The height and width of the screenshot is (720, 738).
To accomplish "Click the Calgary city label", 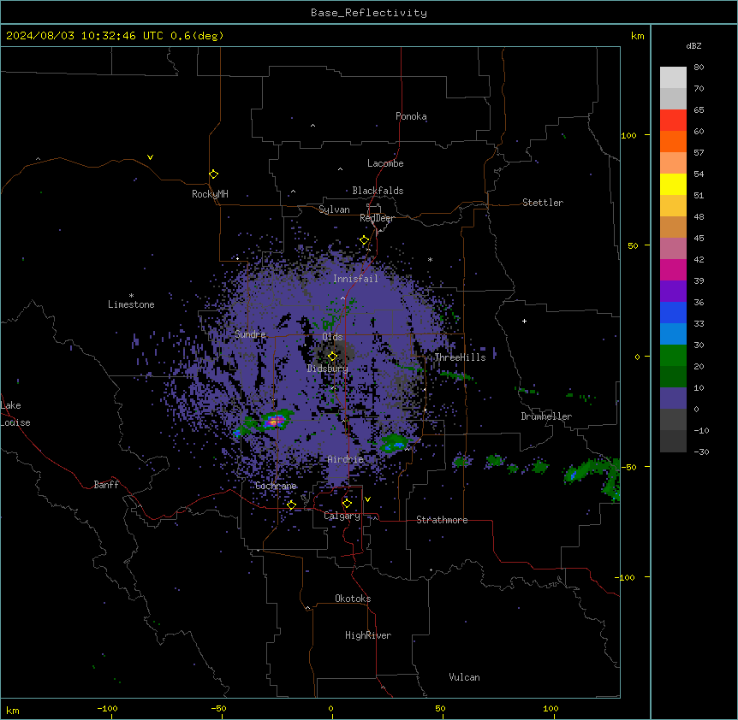I will [x=342, y=516].
